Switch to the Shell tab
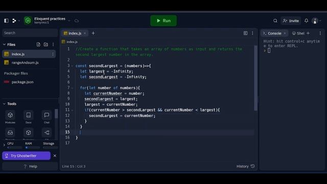This screenshot has width=327, height=184. 298,33
